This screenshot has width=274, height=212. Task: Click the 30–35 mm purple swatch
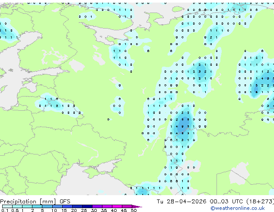point(97,206)
